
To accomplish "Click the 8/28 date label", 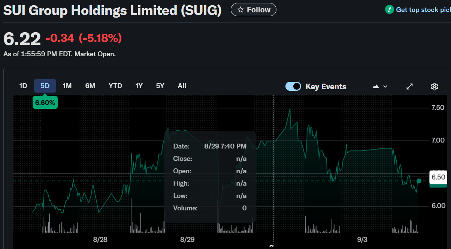I will pyautogui.click(x=100, y=240).
